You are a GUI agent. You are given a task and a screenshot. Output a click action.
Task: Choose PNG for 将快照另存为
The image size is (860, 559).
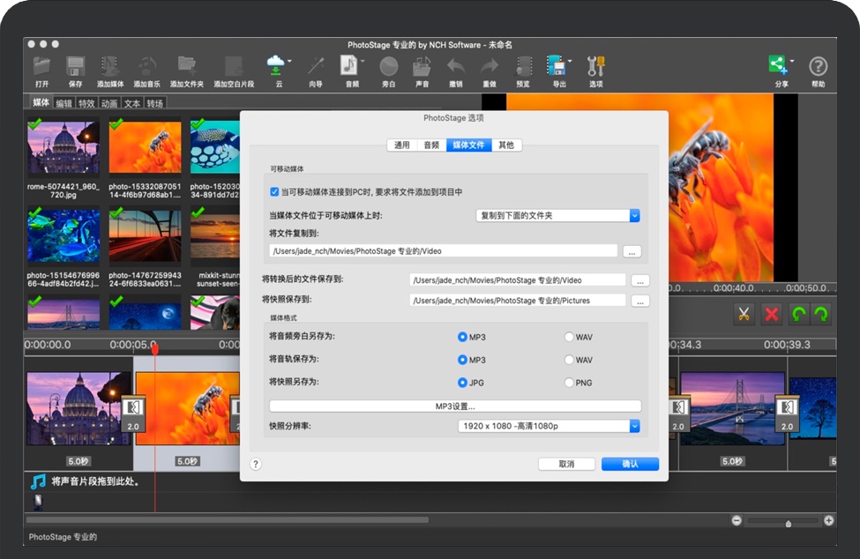coord(570,382)
